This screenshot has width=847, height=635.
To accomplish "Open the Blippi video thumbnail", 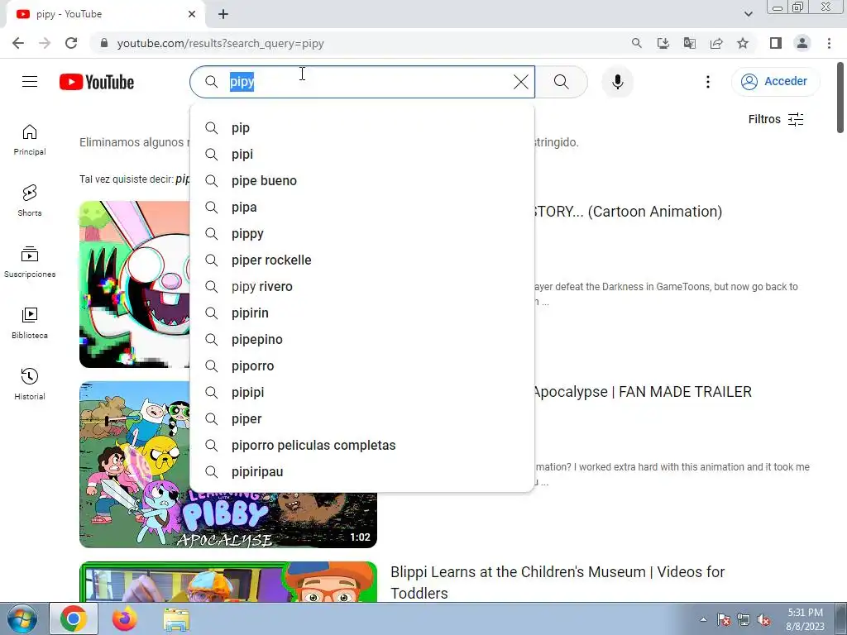I will point(228,582).
